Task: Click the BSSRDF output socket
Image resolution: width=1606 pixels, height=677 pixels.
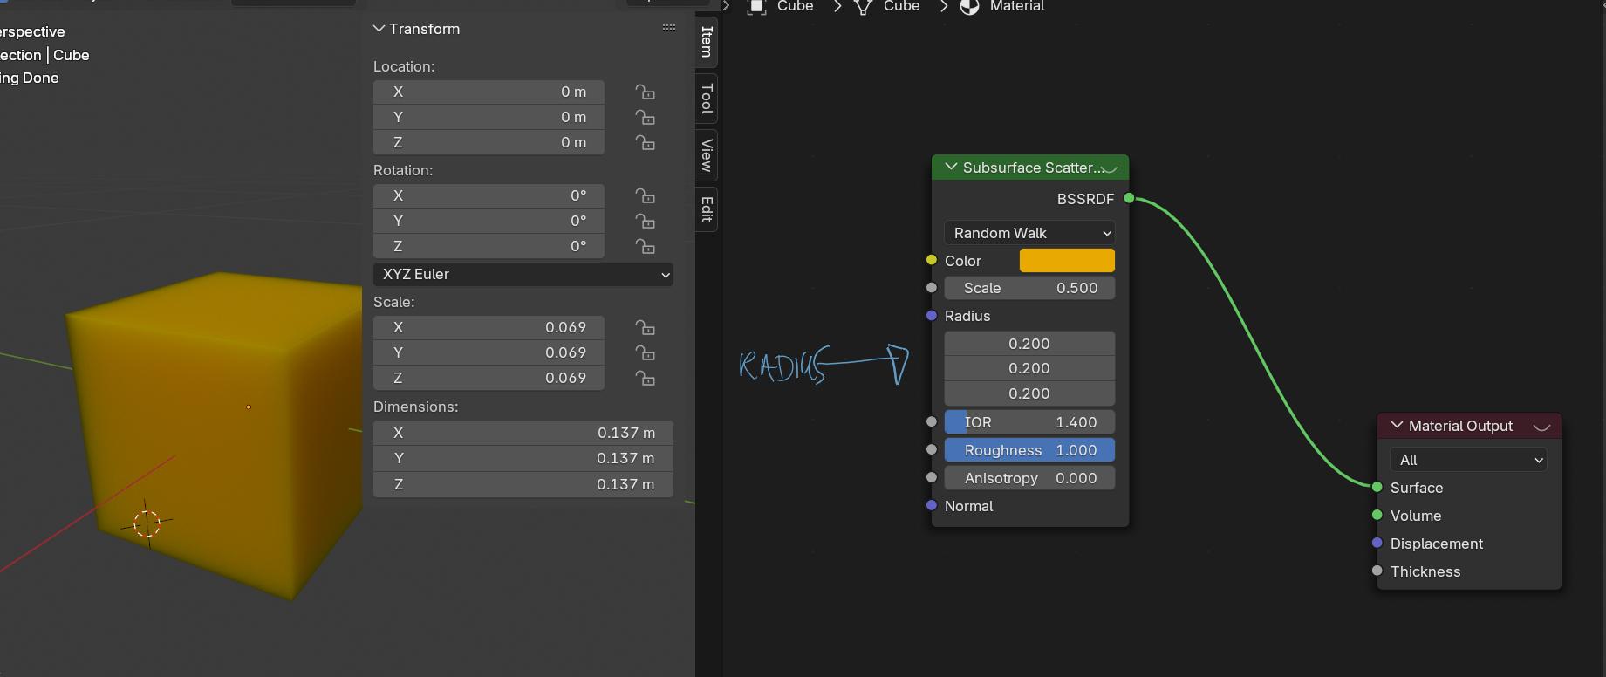Action: point(1129,198)
